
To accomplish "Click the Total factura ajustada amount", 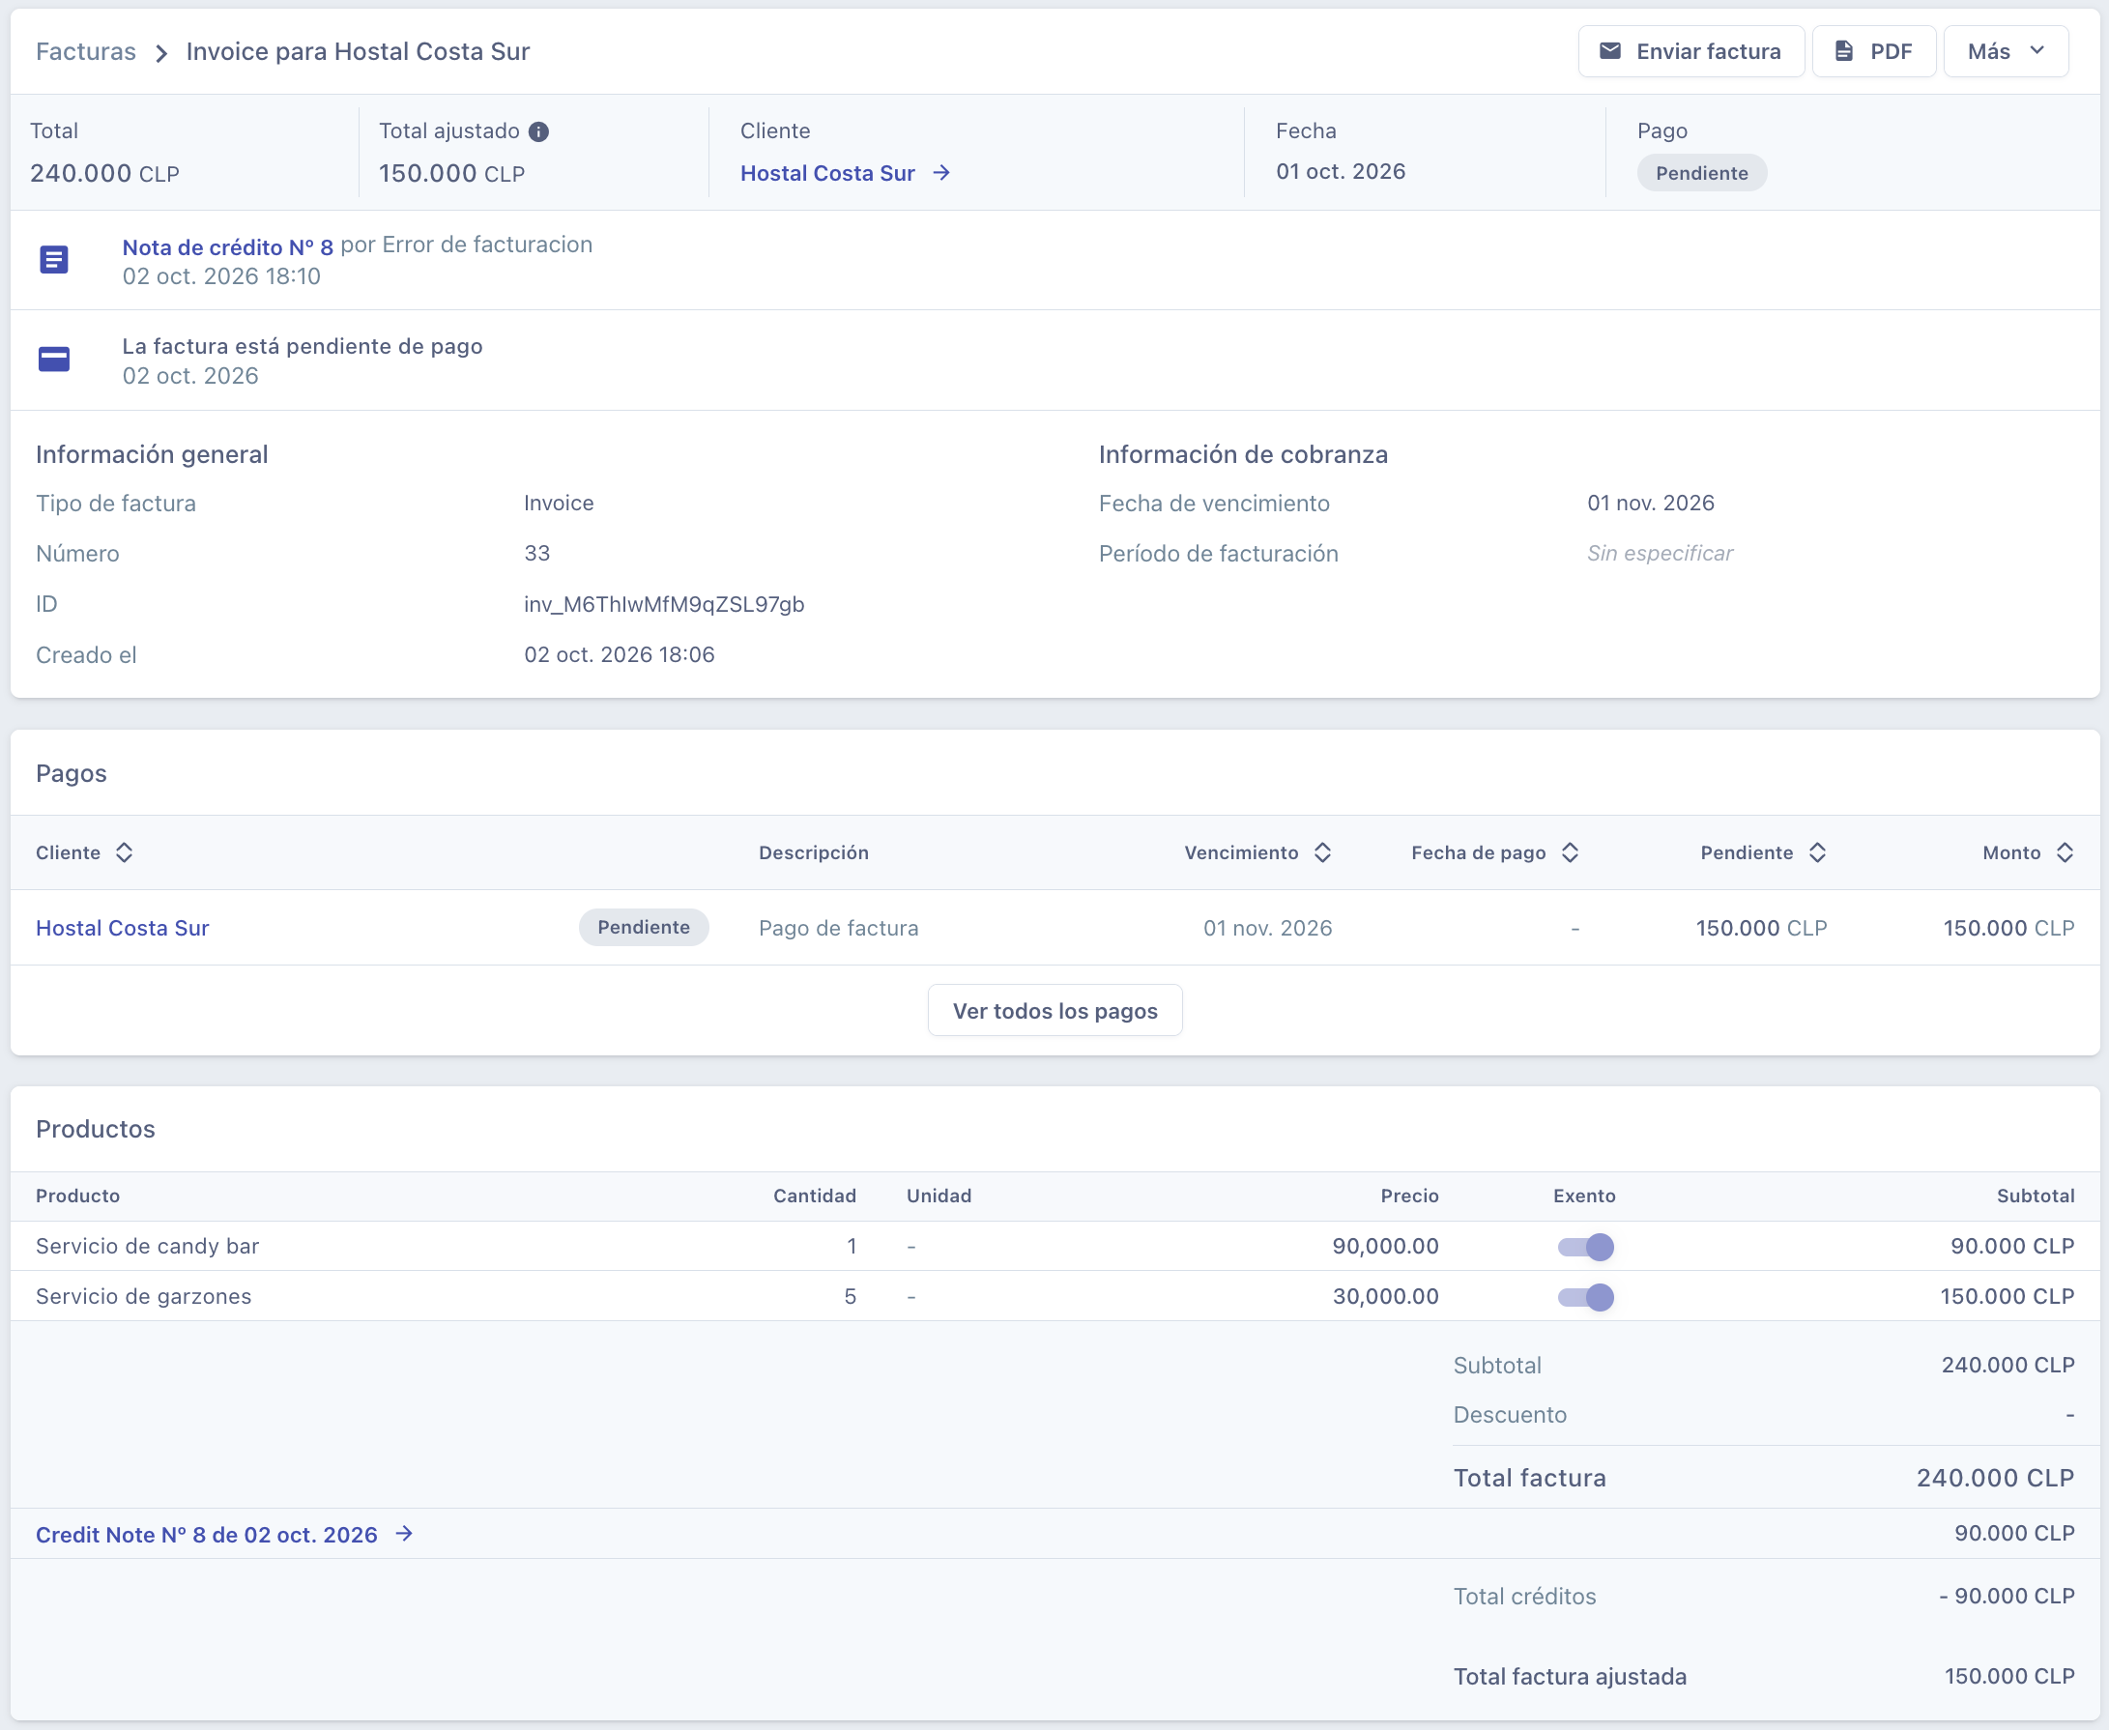I will (2009, 1676).
